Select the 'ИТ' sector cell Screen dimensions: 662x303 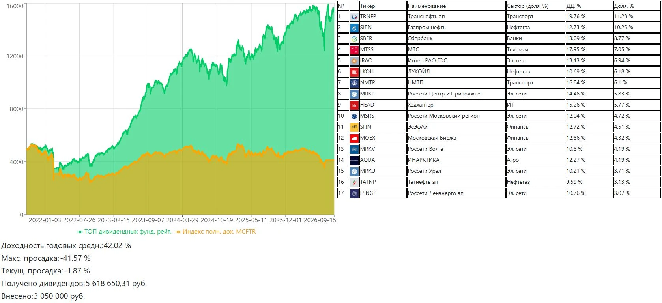tap(535, 105)
